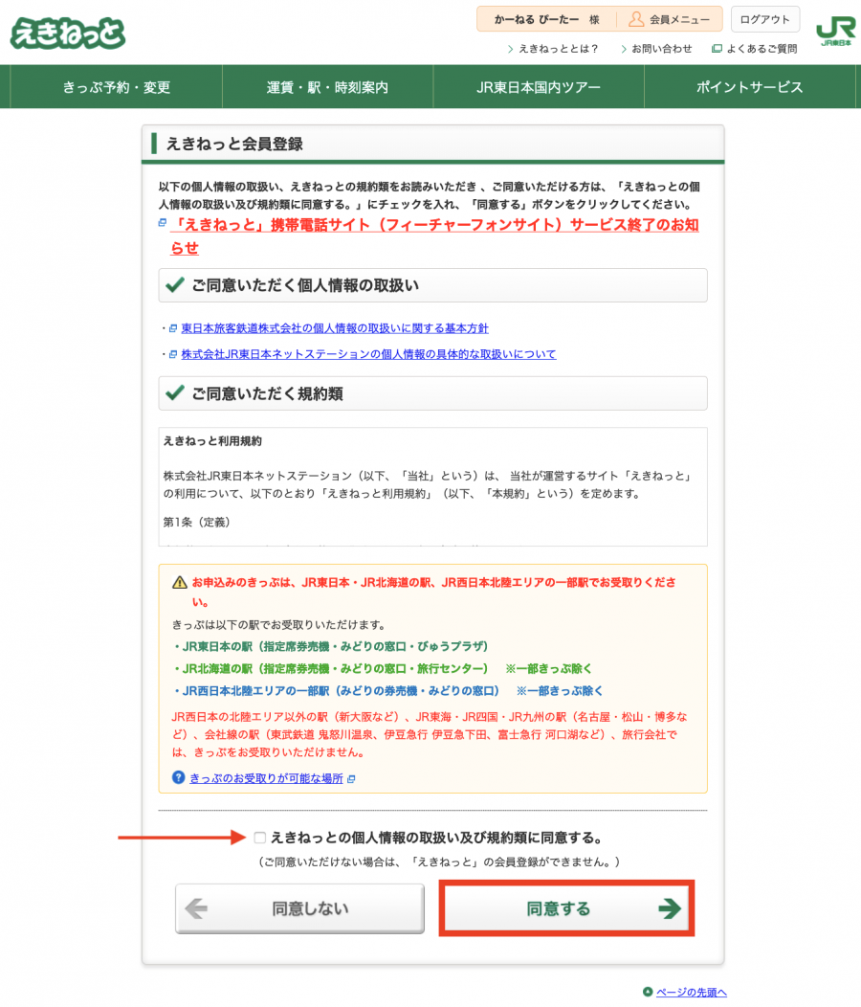This screenshot has width=861, height=1007.
Task: Click the green arrow on 同意する
Action: [x=670, y=908]
